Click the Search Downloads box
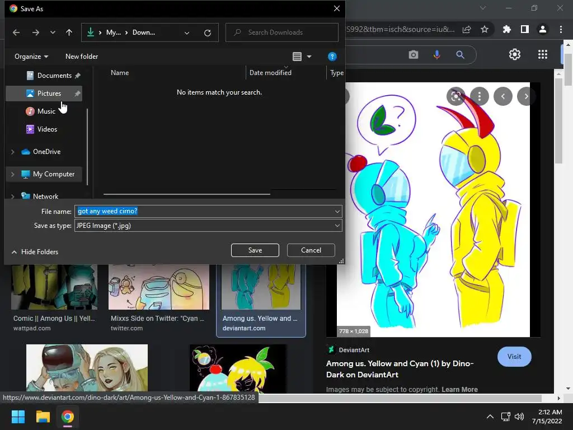Viewport: 573px width, 430px height. pos(282,32)
